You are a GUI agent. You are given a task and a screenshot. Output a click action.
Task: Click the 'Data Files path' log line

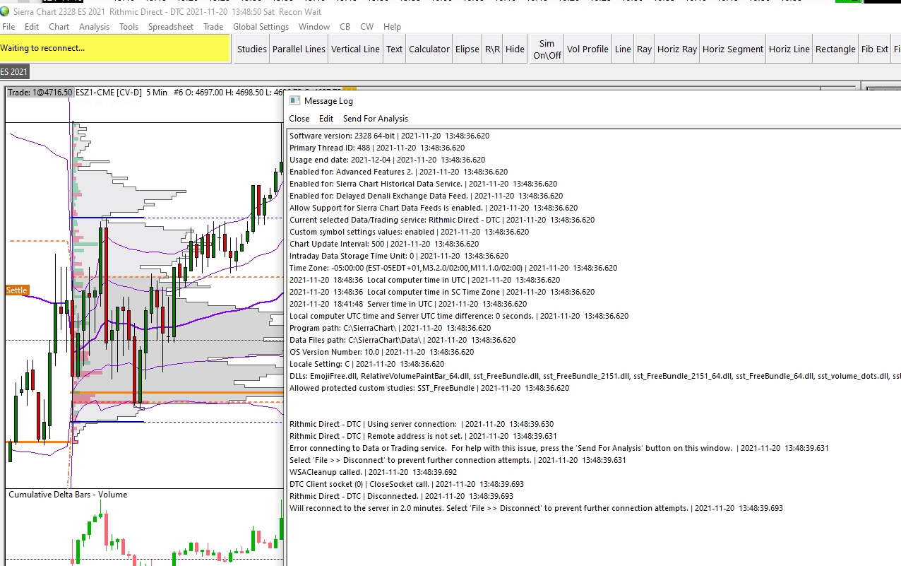point(402,340)
